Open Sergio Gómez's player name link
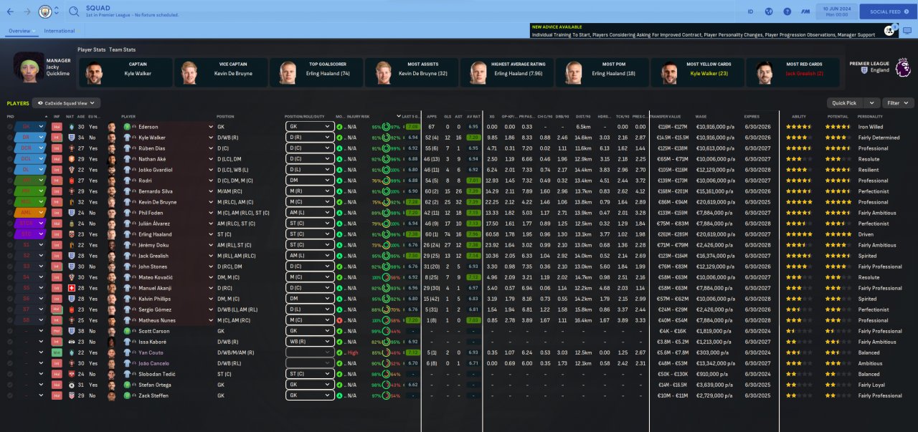The height and width of the screenshot is (432, 918). (154, 309)
